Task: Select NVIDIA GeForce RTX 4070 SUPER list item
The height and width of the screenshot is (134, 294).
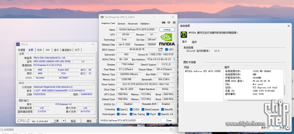Action: point(203,71)
